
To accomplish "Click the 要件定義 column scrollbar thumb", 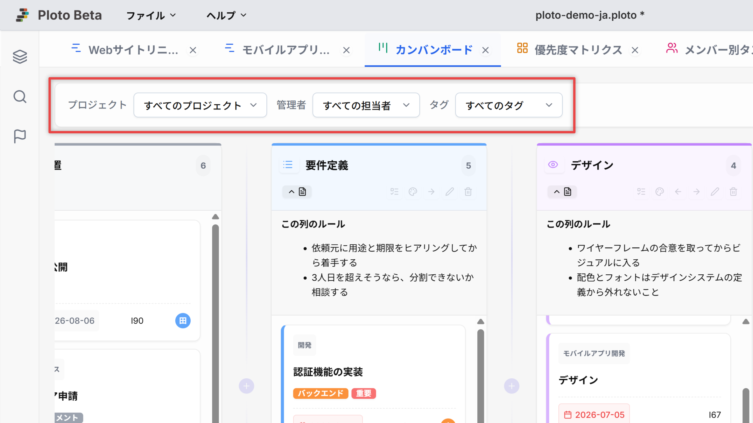I will click(x=481, y=376).
